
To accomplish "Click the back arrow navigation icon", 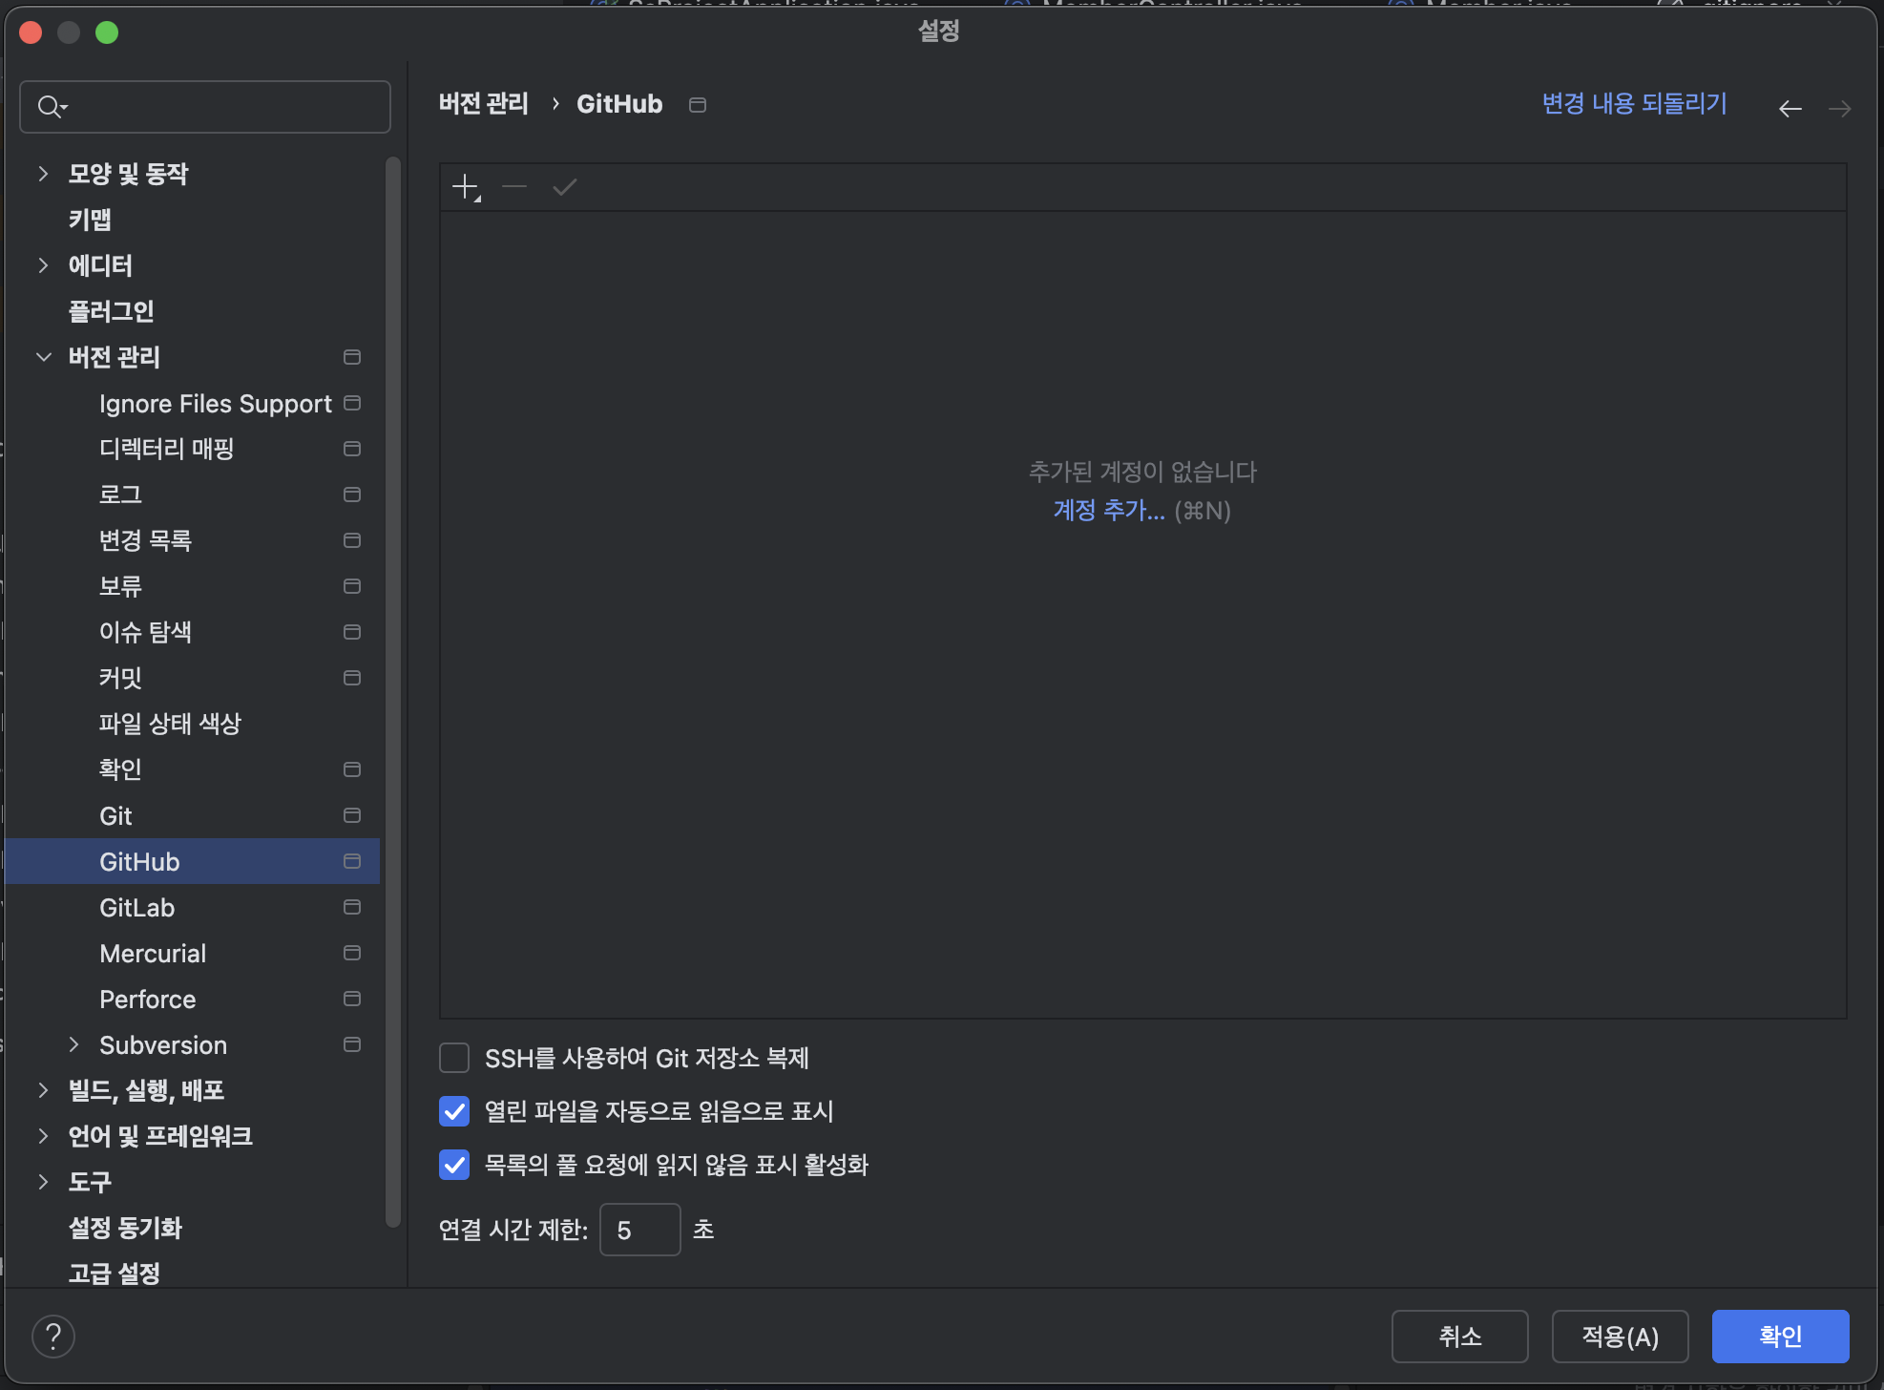I will 1790,109.
